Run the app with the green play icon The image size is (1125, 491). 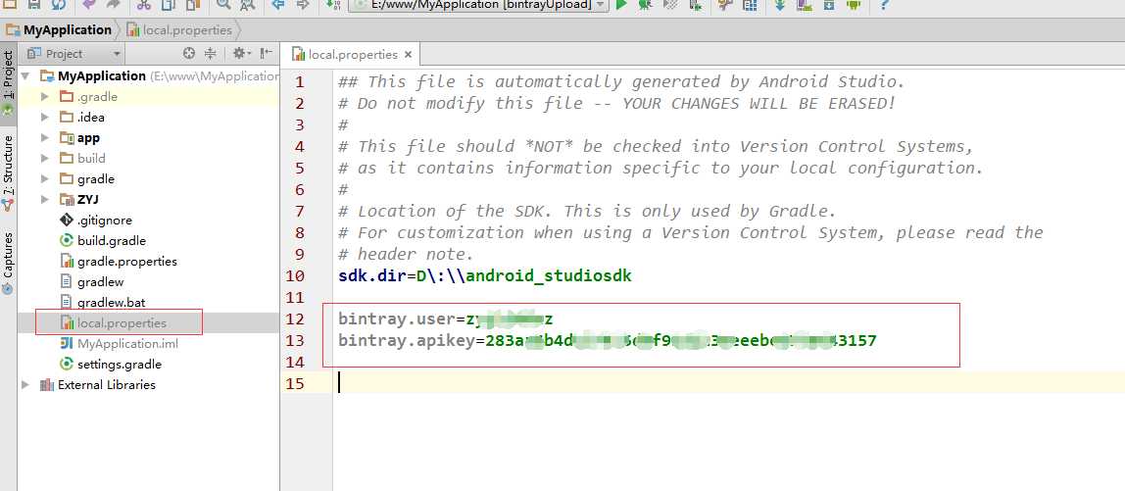point(621,4)
